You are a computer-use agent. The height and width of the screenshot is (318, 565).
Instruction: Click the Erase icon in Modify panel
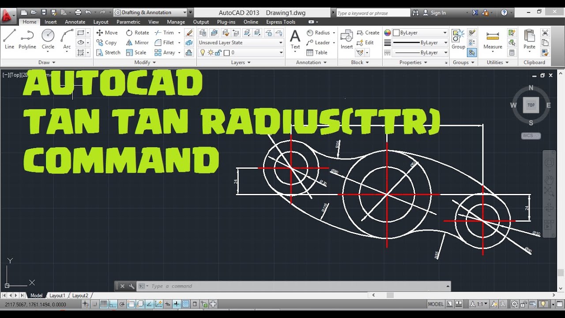[189, 33]
